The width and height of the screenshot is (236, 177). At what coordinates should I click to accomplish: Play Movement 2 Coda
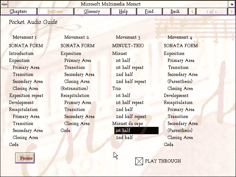(65, 131)
